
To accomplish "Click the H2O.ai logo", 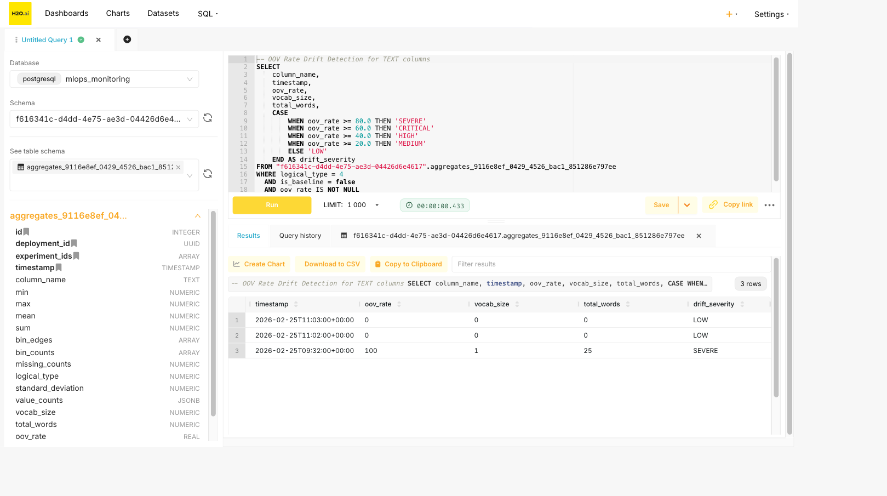I will point(20,13).
